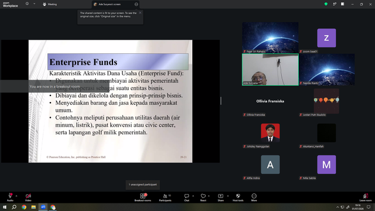Open Windows taskbar search
The width and height of the screenshot is (375, 211).
coord(14,207)
